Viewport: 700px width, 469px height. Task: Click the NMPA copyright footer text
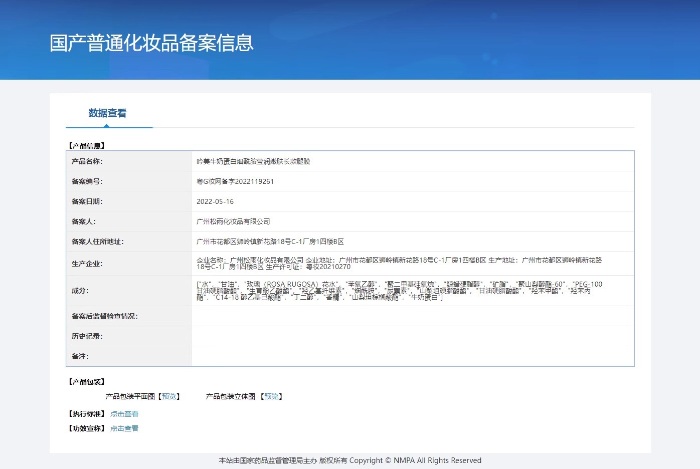(x=350, y=460)
